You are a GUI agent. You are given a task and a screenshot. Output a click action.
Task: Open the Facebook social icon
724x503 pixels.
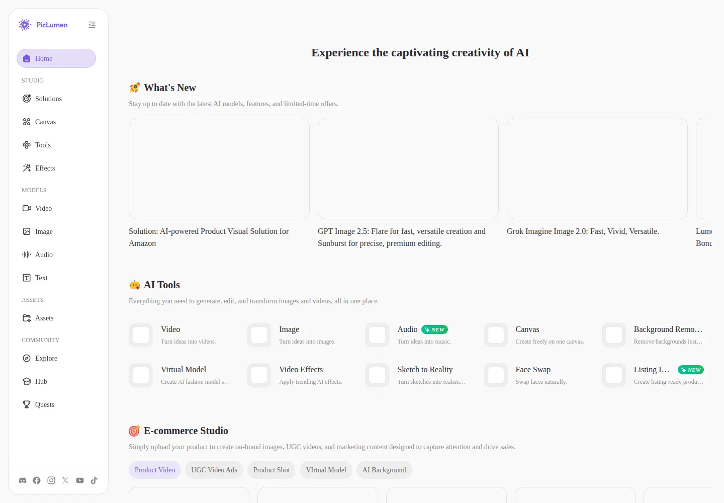click(37, 480)
